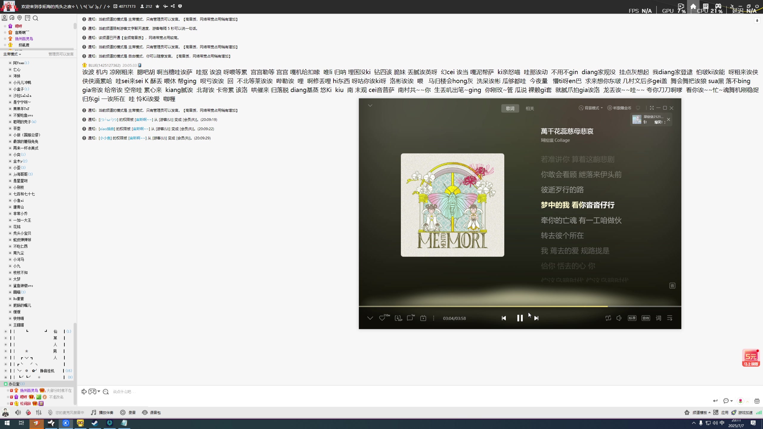
Task: Click the flower icon near chat send area
Action: click(741, 401)
